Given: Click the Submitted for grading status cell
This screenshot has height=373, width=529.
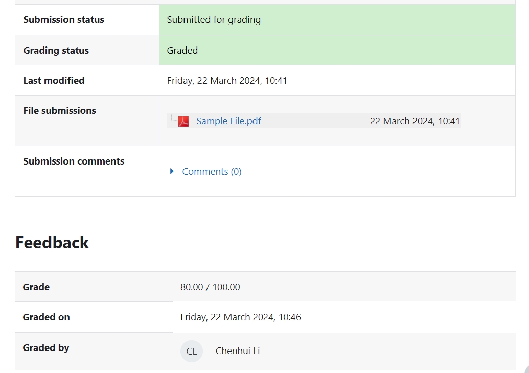Looking at the screenshot, I should pos(213,19).
